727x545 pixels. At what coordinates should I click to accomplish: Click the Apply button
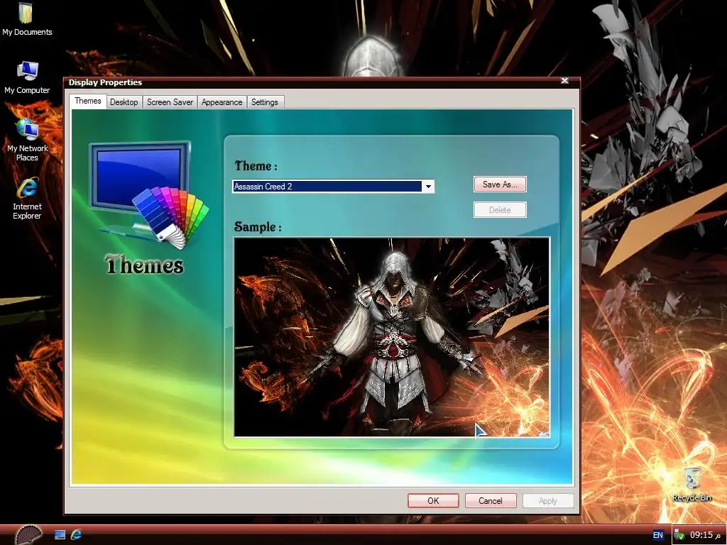click(548, 500)
